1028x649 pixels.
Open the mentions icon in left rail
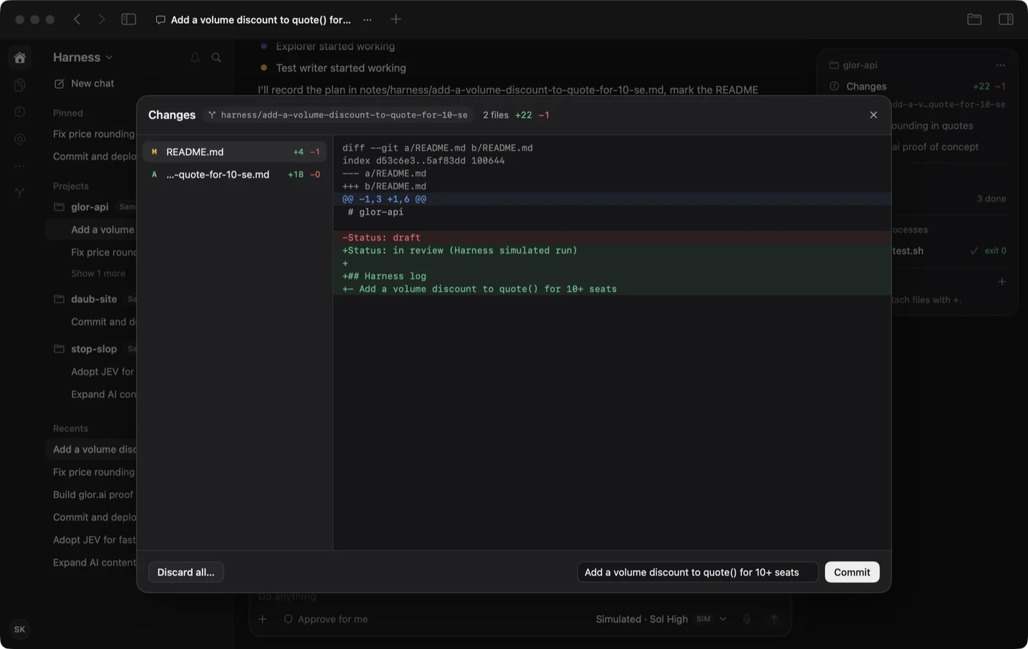[x=20, y=139]
